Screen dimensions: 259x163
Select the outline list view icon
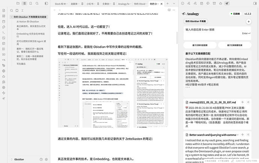pyautogui.click(x=24, y=3)
